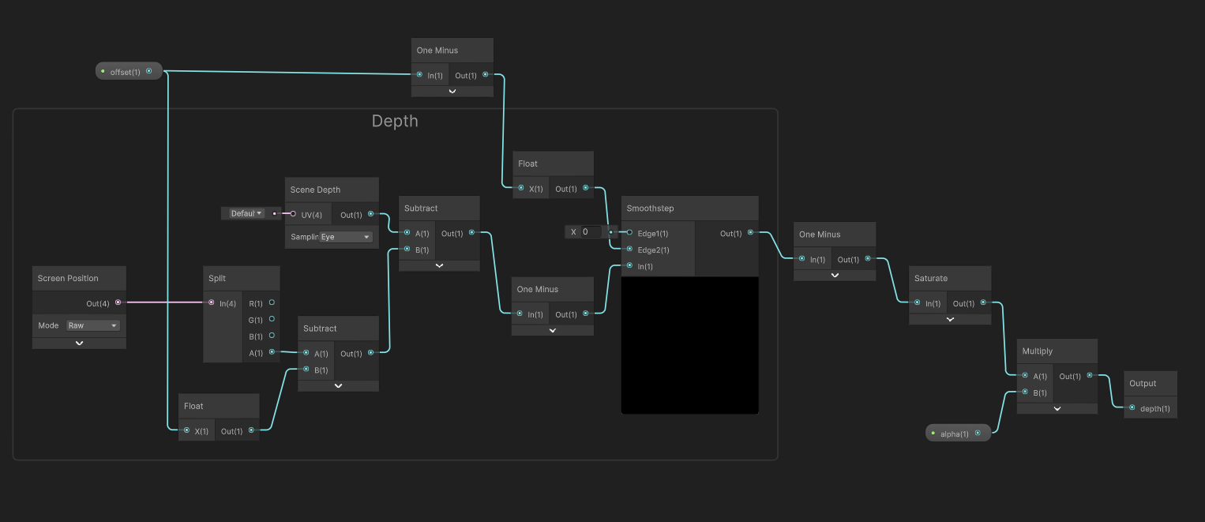The height and width of the screenshot is (522, 1205).
Task: Click the UV(4) input port on Scene Depth
Action: click(292, 214)
